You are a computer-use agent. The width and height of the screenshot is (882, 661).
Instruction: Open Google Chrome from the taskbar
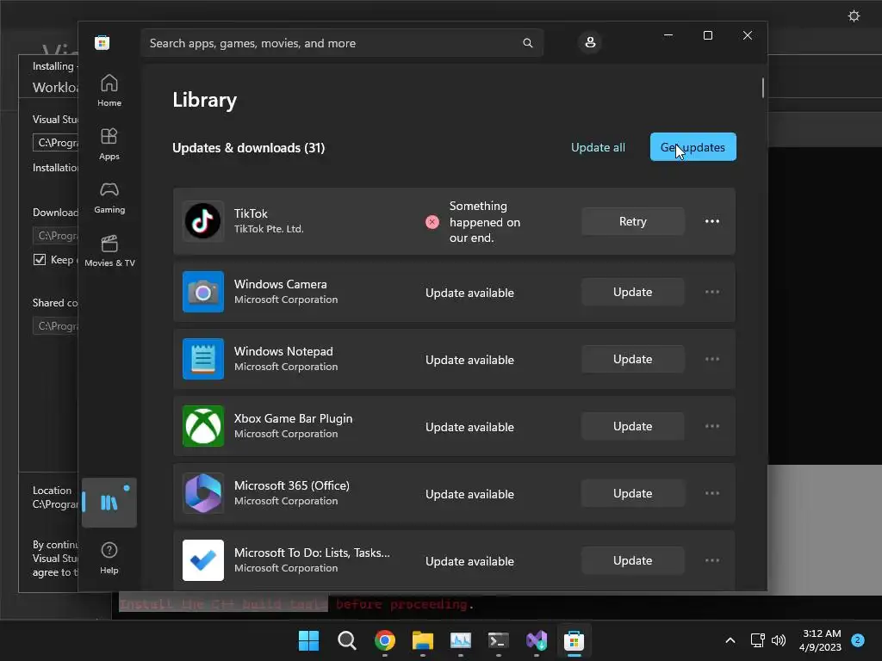(385, 640)
